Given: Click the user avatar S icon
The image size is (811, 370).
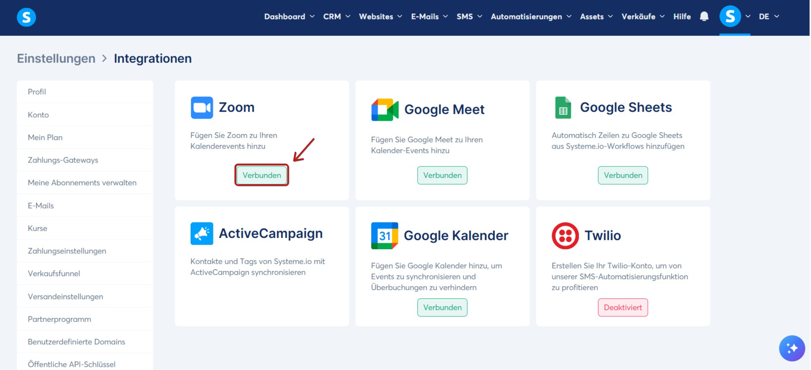Looking at the screenshot, I should pos(730,17).
